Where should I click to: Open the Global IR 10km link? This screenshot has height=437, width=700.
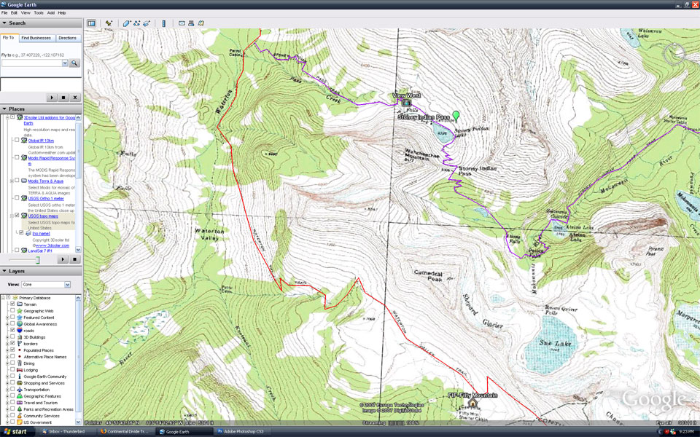[39, 141]
